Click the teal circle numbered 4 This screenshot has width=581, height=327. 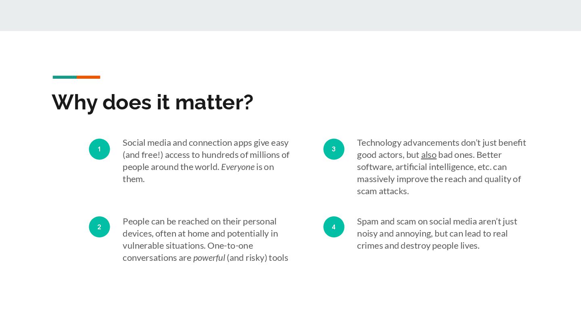[334, 227]
